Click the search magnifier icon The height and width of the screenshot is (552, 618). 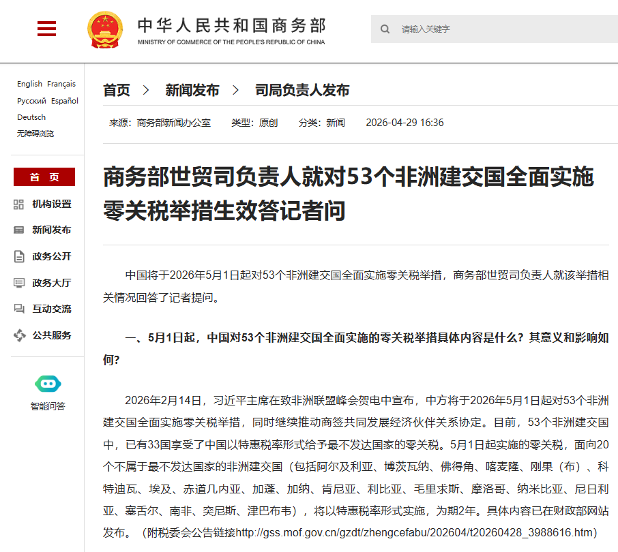click(385, 29)
